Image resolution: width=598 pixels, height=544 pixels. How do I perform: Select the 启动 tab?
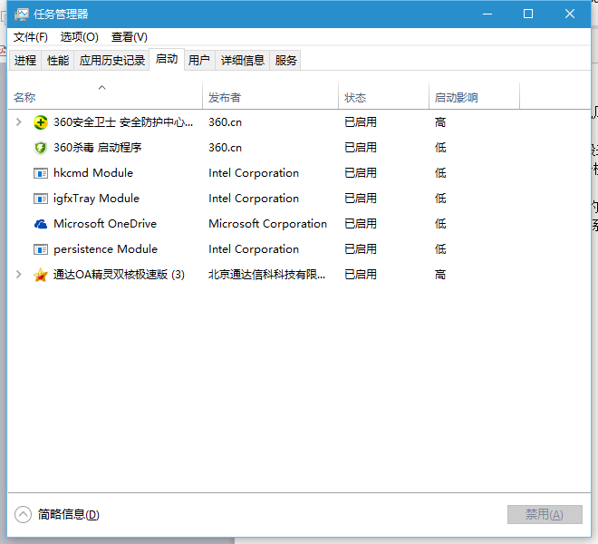click(x=167, y=59)
